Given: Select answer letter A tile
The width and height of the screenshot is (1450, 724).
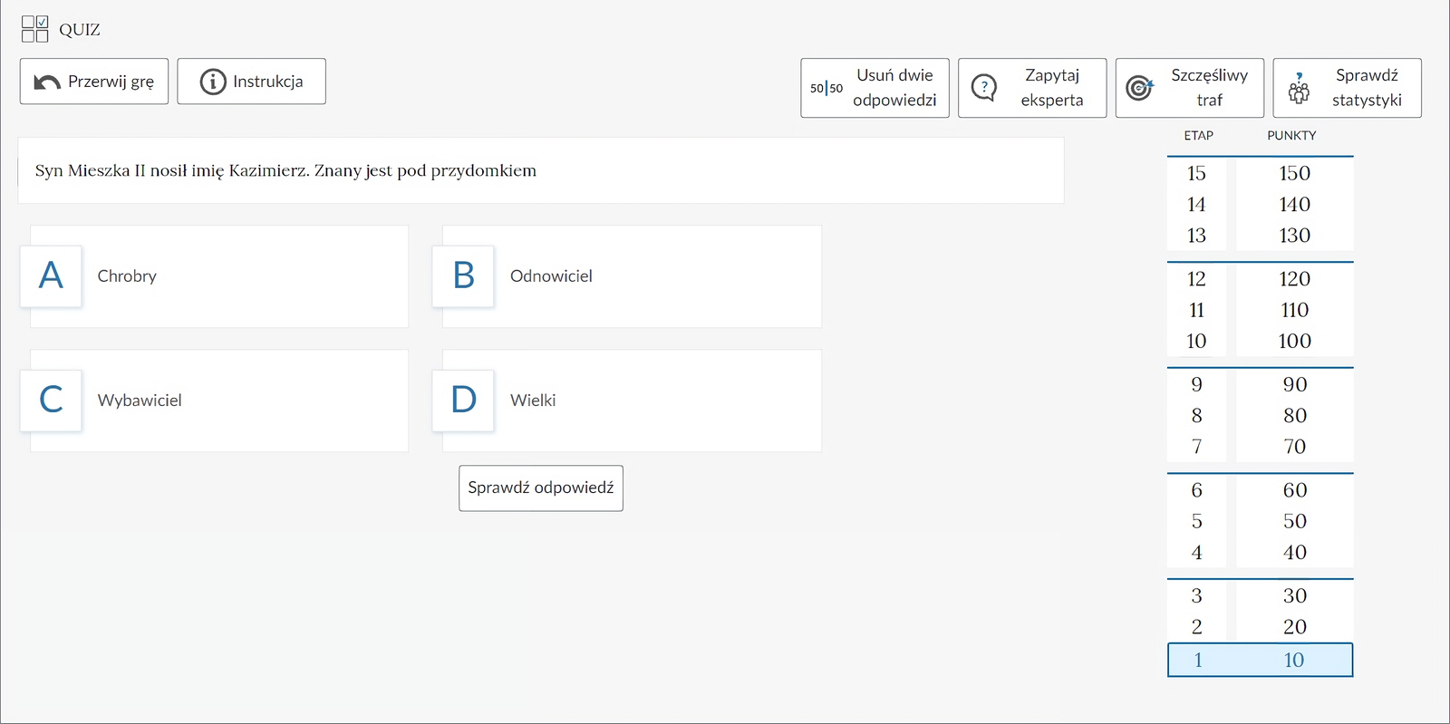Looking at the screenshot, I should point(52,275).
